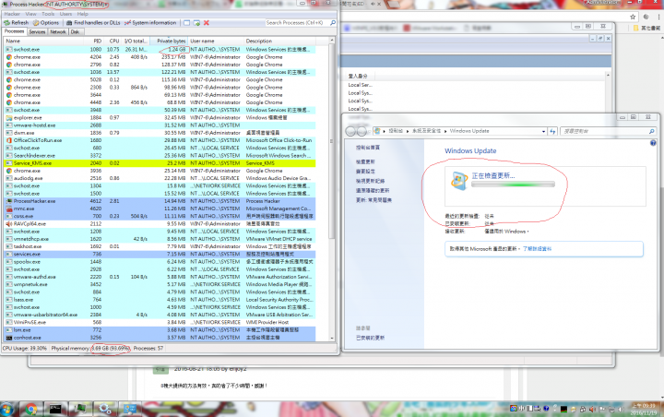The height and width of the screenshot is (417, 664).
Task: Click the search magnifier icon in Process Hacker
Action: pos(333,22)
